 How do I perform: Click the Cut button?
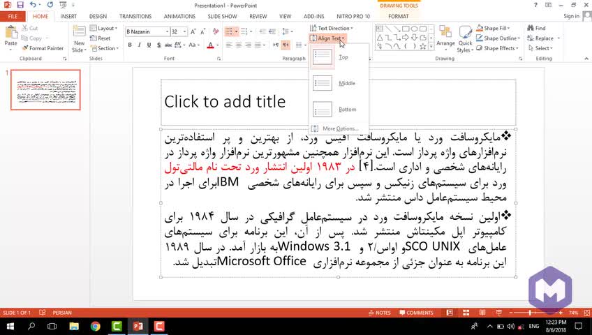coord(30,28)
